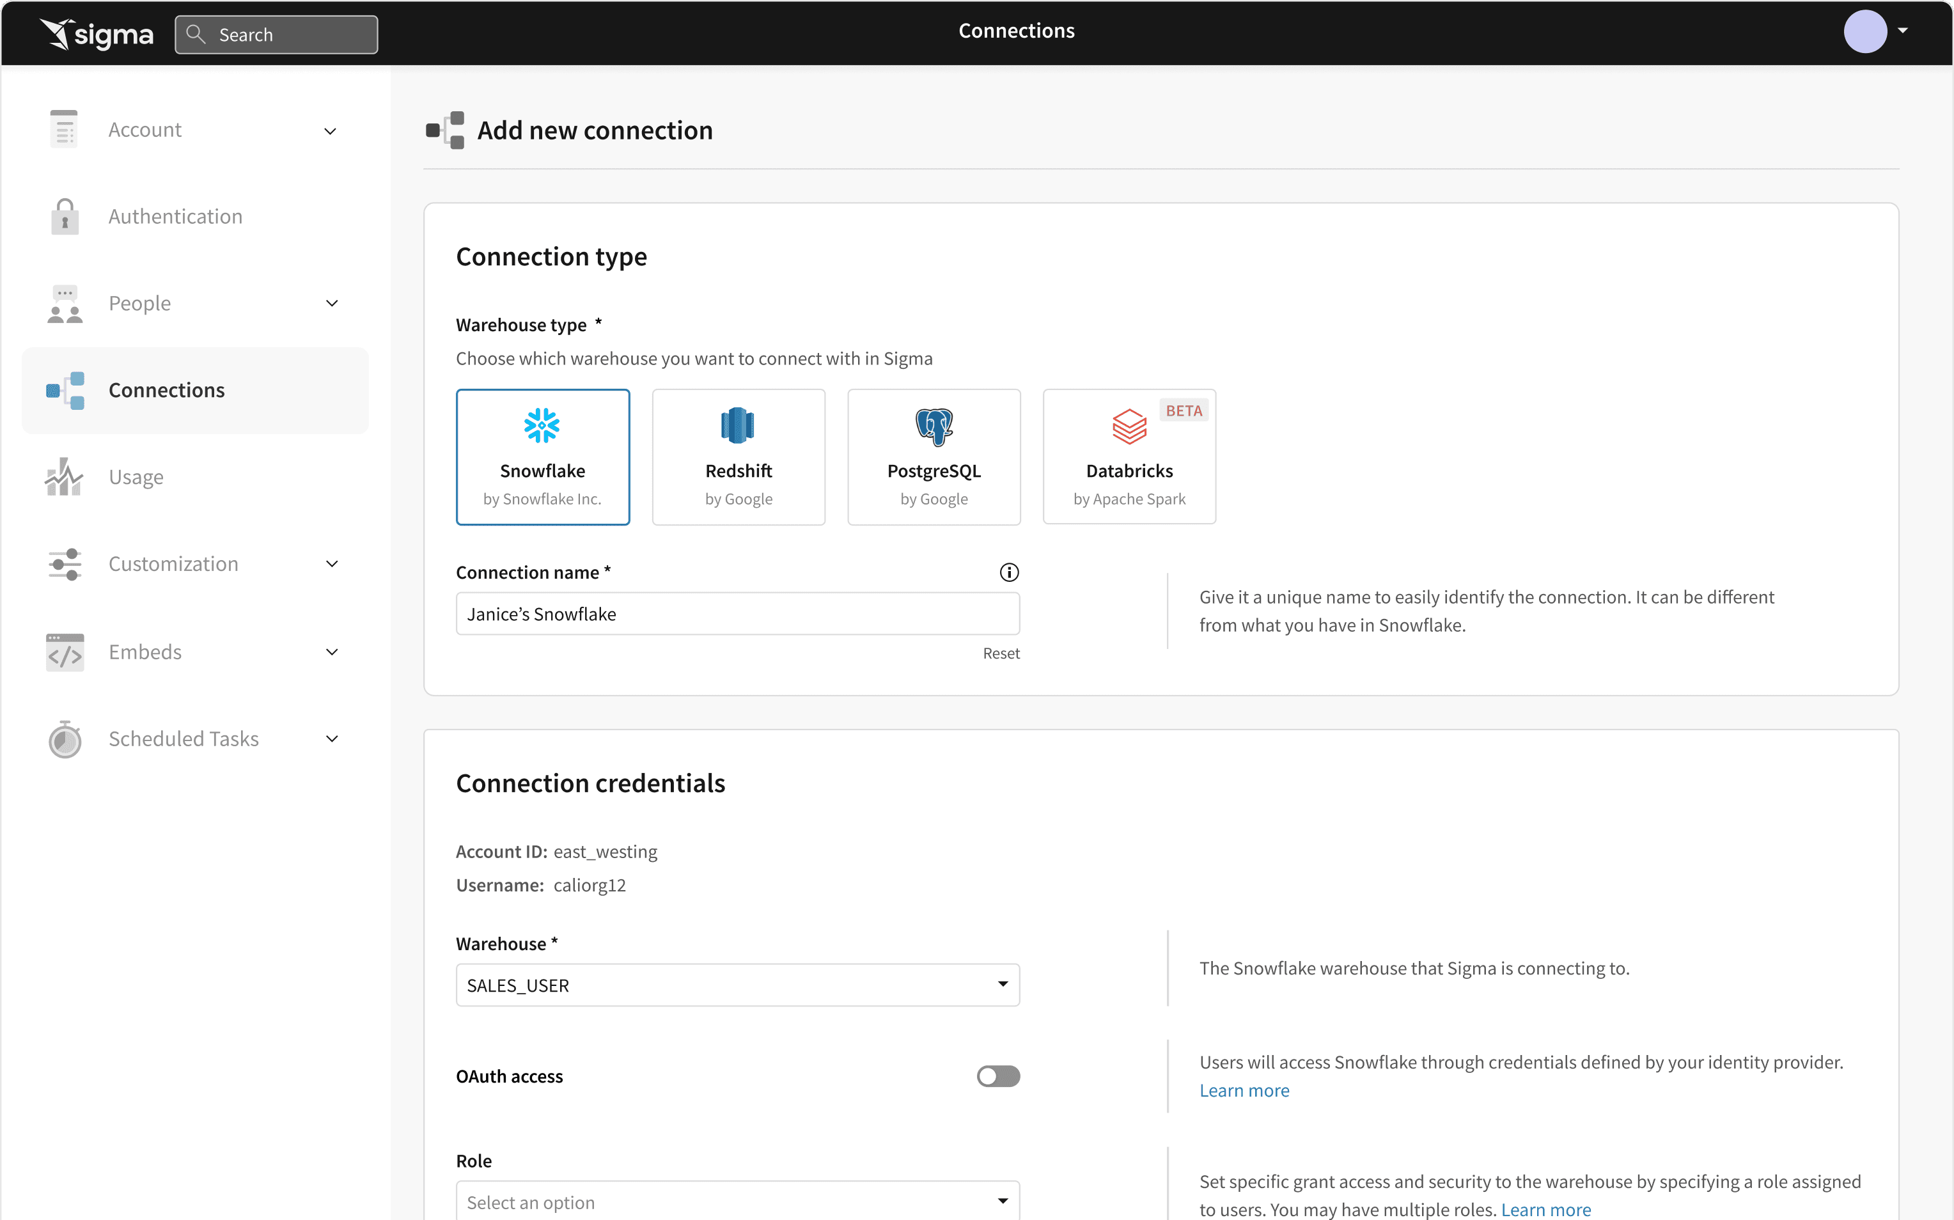Open Authentication via its lock icon

tap(65, 216)
